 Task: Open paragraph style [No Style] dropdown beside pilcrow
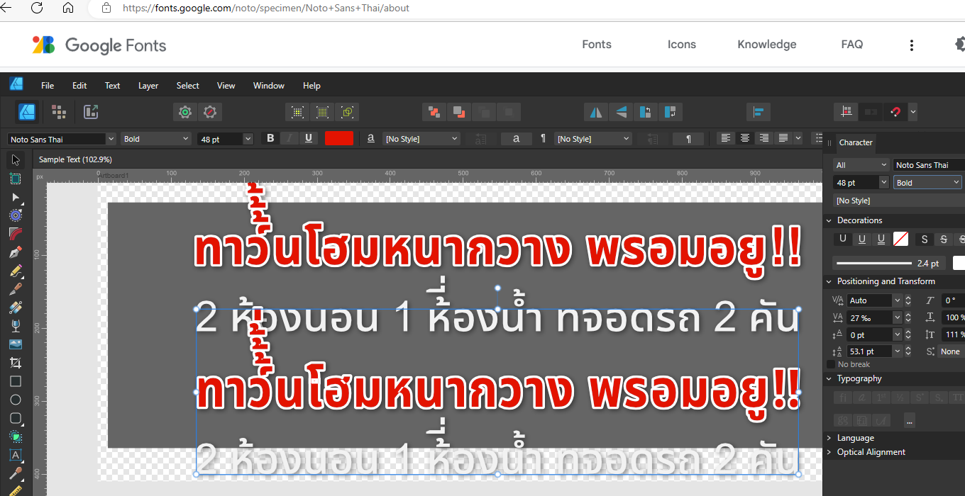(x=593, y=139)
